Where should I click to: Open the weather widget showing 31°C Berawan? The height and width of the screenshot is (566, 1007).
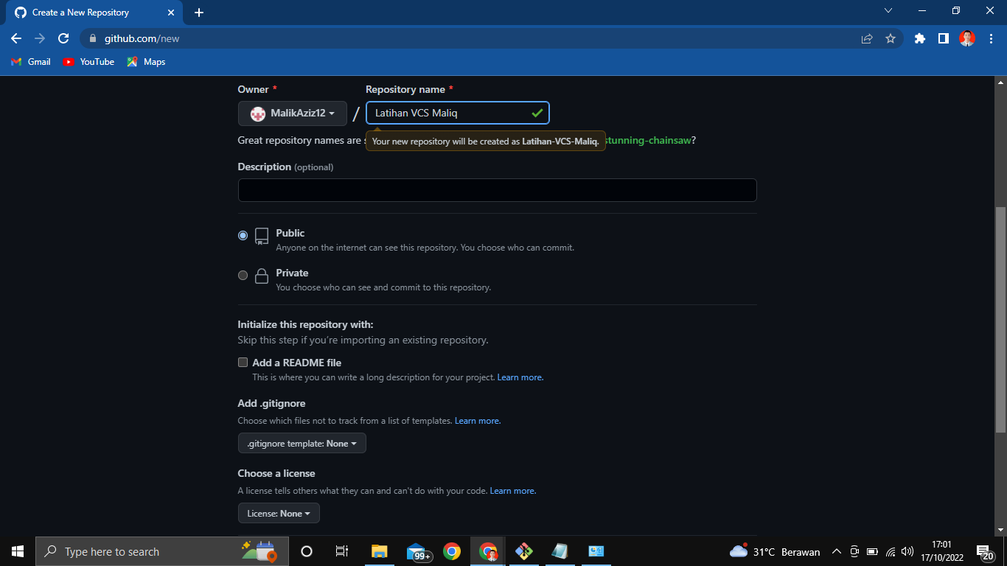click(x=774, y=551)
